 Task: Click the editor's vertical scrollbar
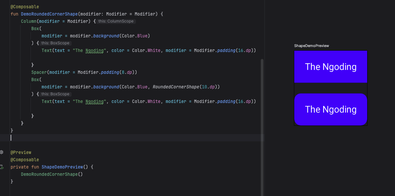(x=262, y=126)
